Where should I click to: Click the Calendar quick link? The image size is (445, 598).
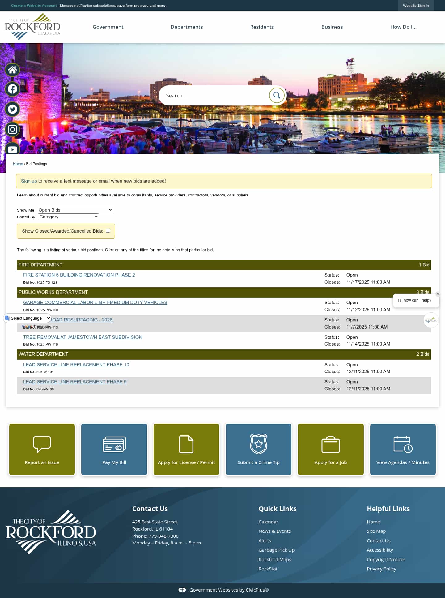coord(268,522)
